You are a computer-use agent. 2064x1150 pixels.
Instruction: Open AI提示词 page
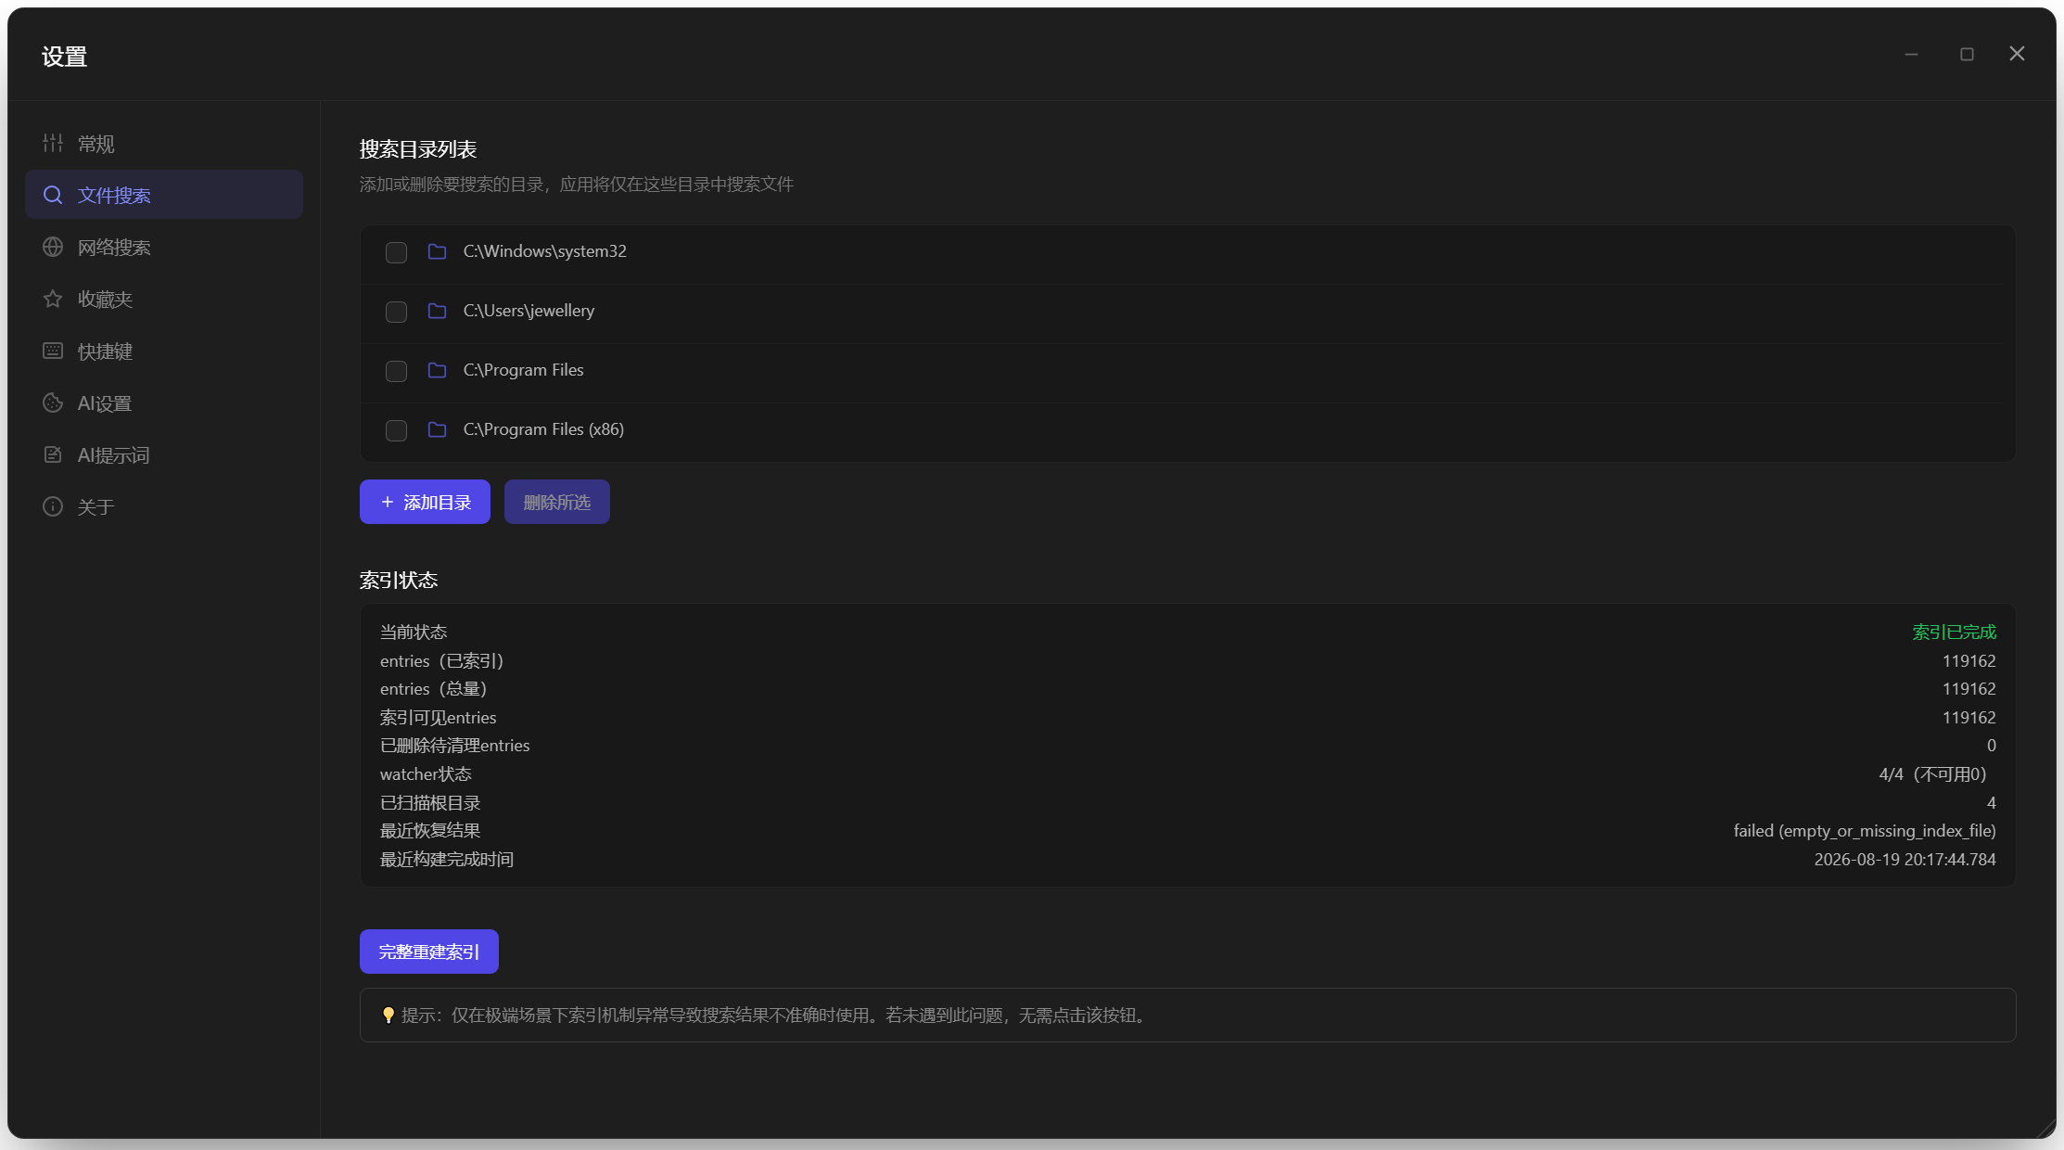point(164,454)
